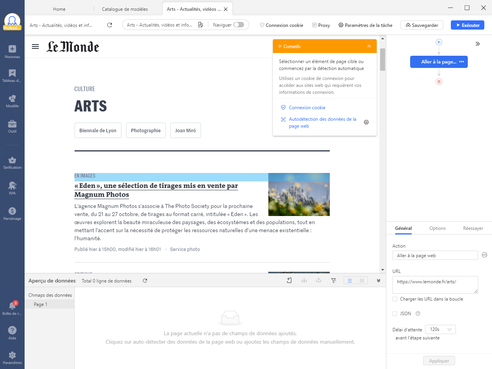Viewport: 492px width, 369px height.
Task: Click the URL text field
Action: point(435,285)
